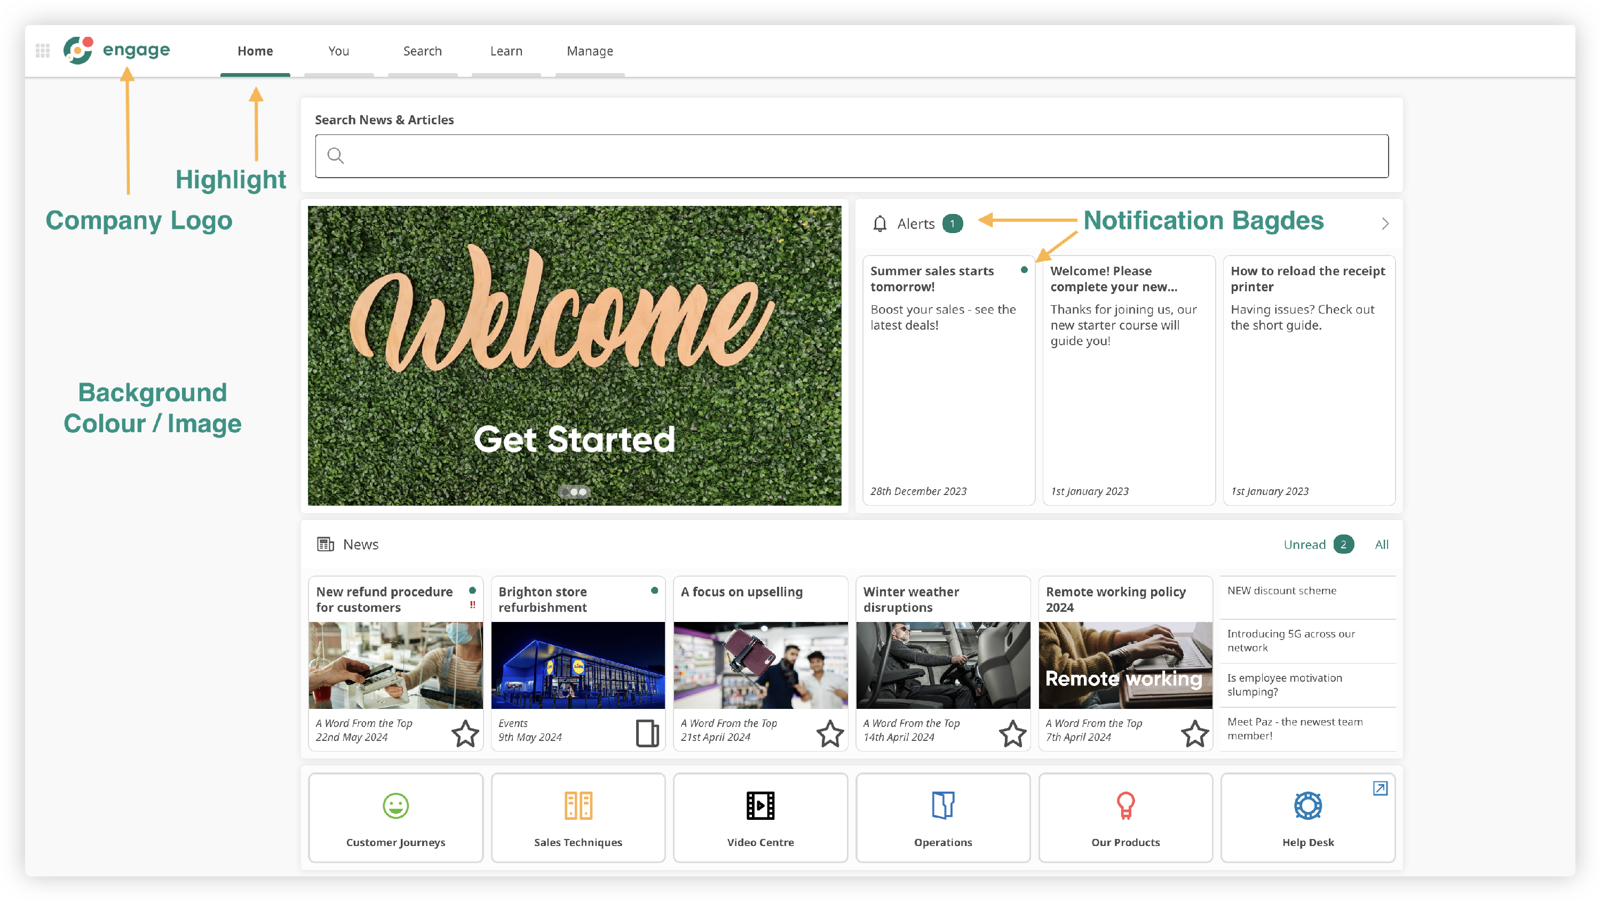The height and width of the screenshot is (902, 1601).
Task: Open the NEW discount scheme headline
Action: (x=1281, y=591)
